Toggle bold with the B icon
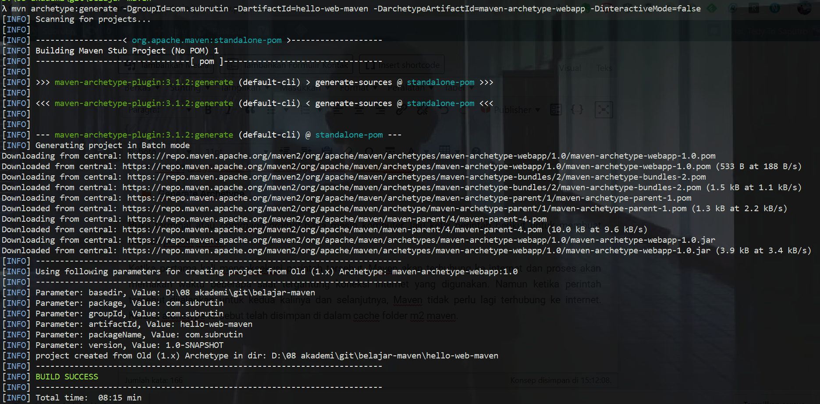Viewport: 820px width, 404px height. [208, 110]
